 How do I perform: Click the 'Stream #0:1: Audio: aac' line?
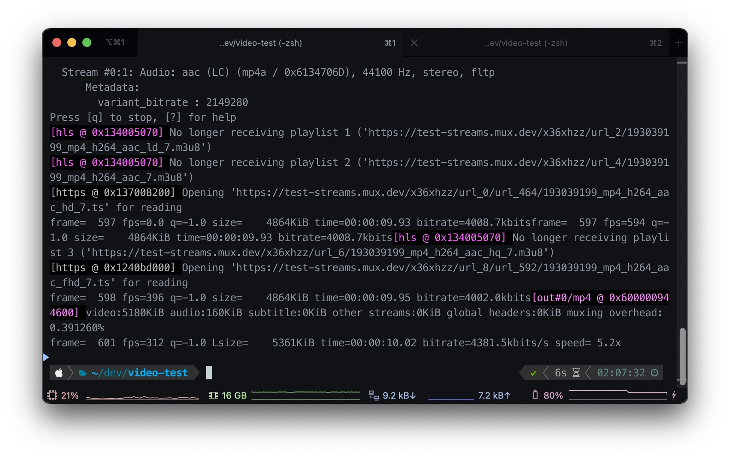pos(278,72)
